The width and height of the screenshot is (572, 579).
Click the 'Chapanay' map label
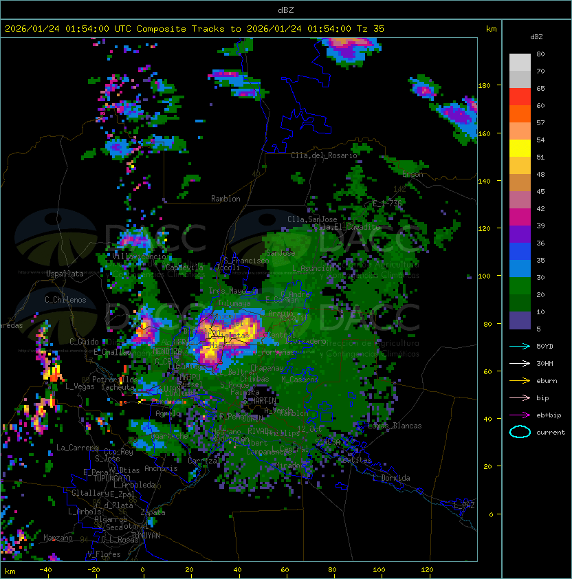click(267, 368)
